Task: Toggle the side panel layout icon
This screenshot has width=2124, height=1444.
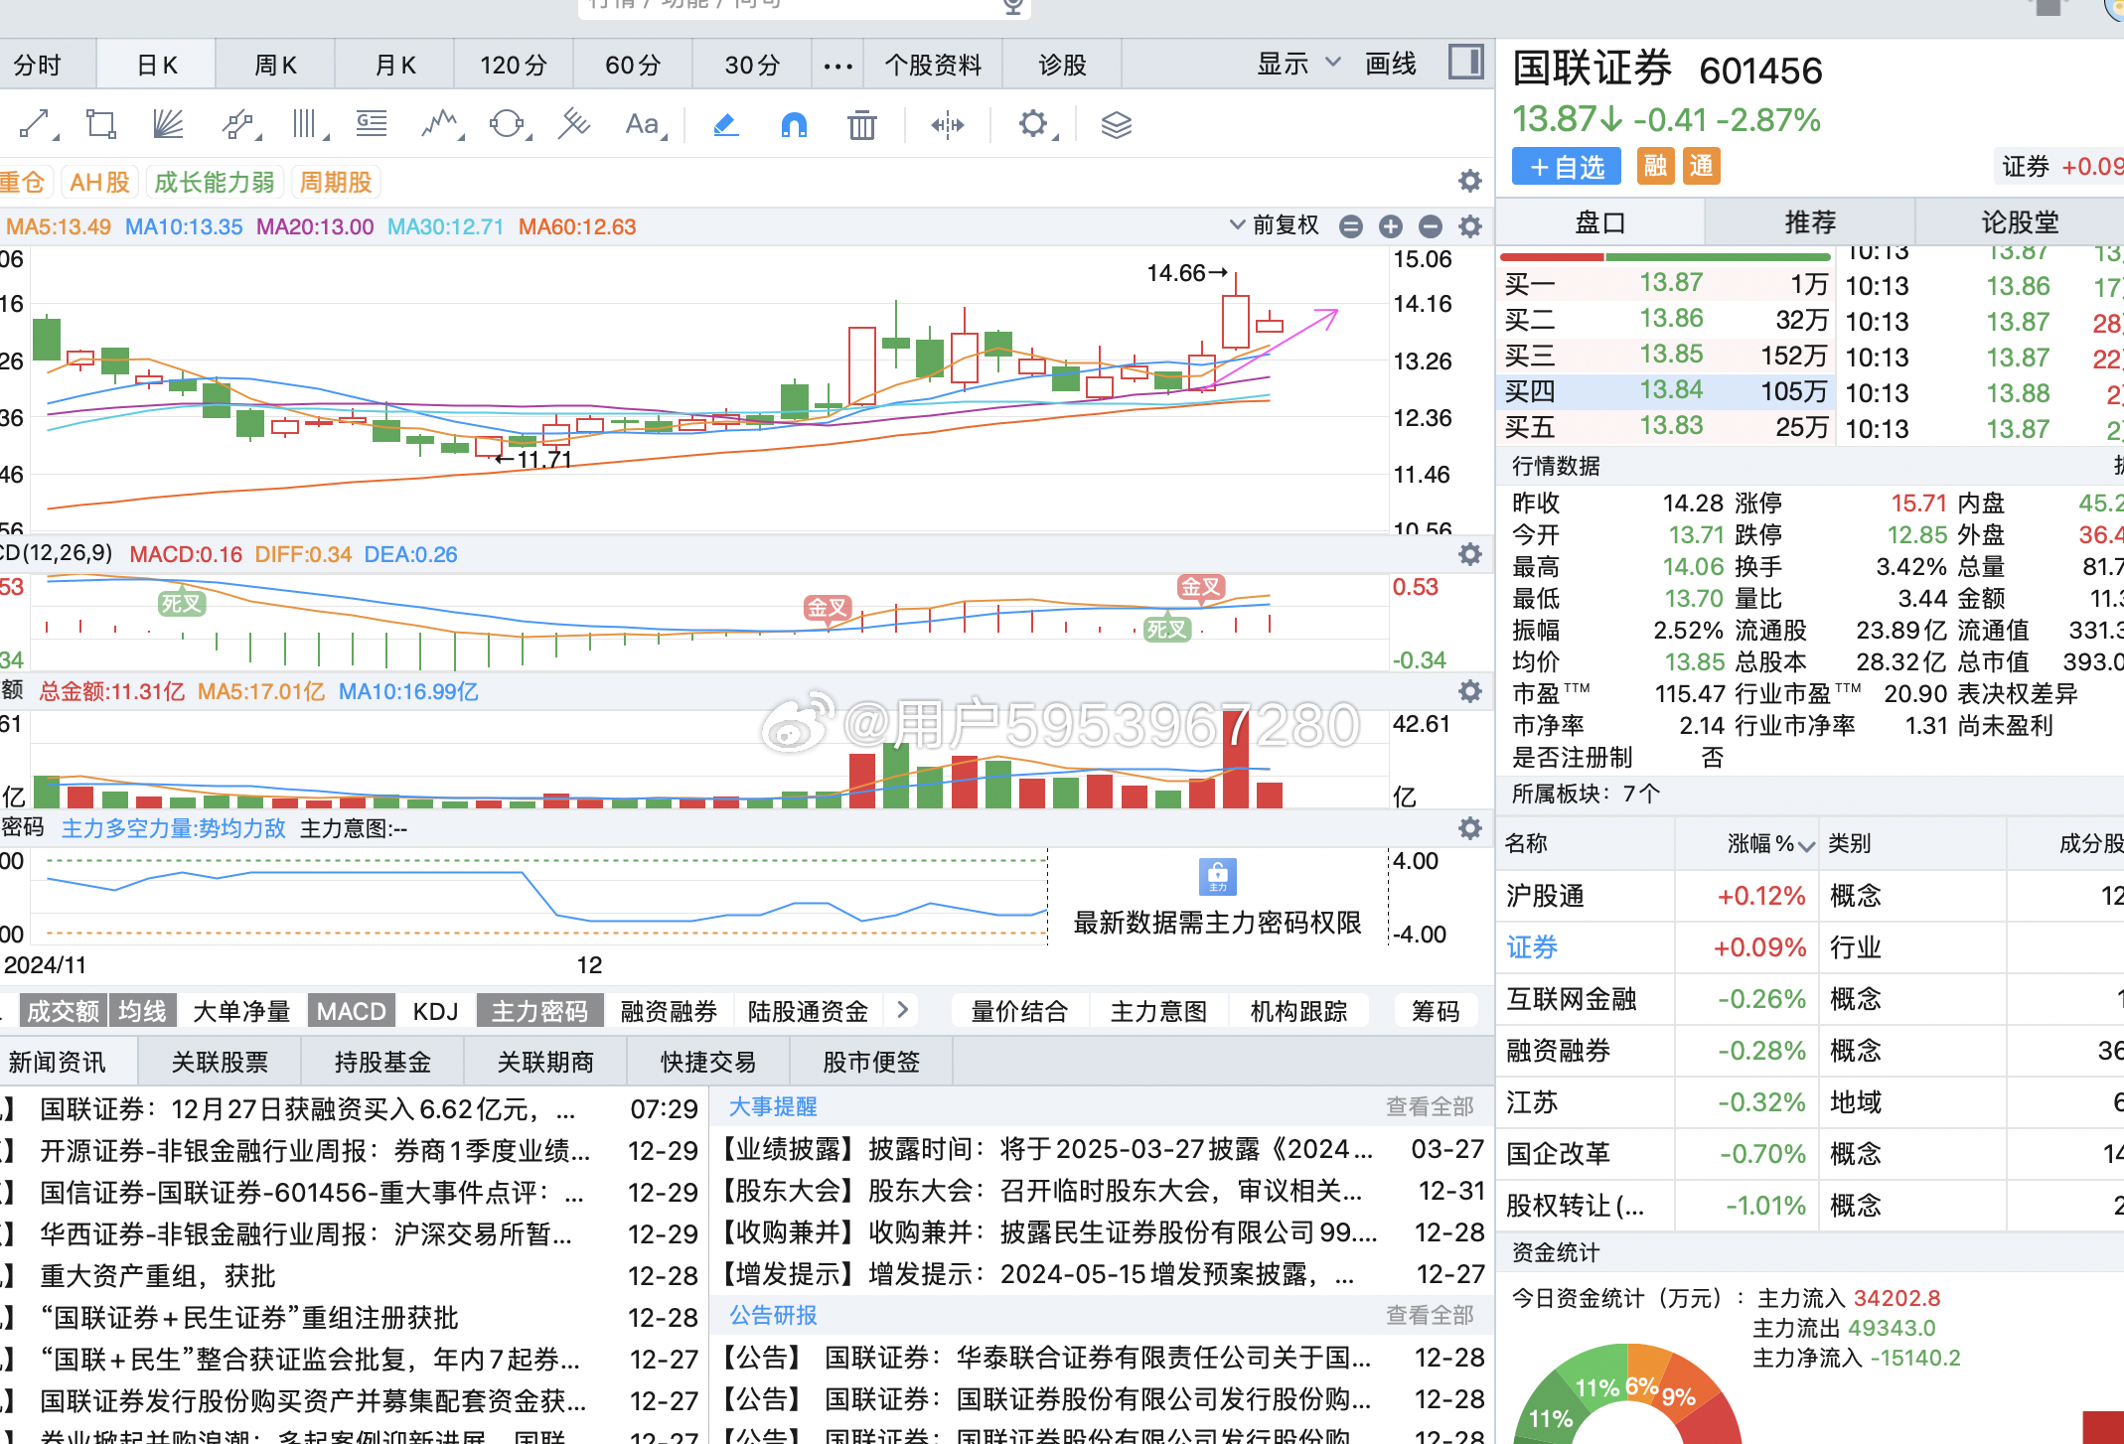Action: point(1465,62)
